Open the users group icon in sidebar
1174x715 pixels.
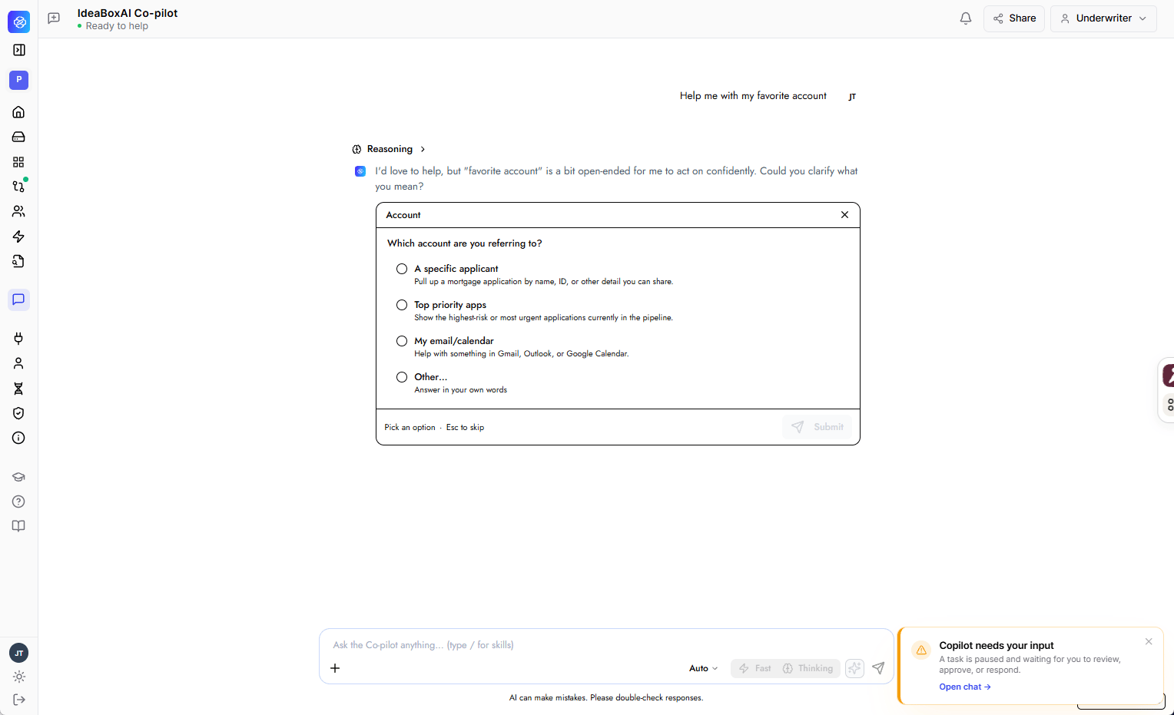[19, 211]
